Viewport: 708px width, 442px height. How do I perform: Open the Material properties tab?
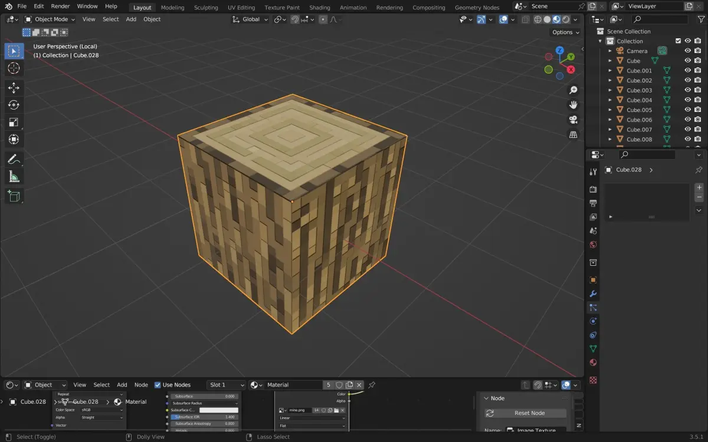click(593, 362)
